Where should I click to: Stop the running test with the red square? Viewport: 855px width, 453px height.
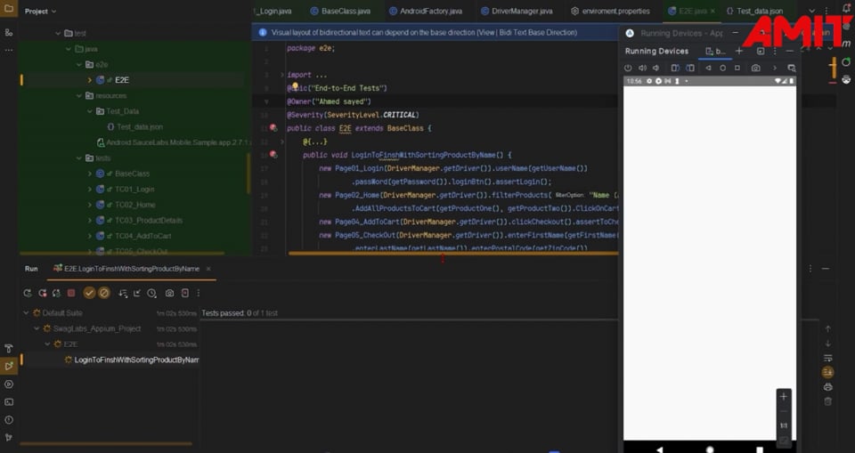[71, 294]
